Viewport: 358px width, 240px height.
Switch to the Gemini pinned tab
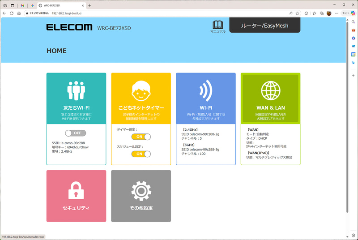pyautogui.click(x=32, y=5)
